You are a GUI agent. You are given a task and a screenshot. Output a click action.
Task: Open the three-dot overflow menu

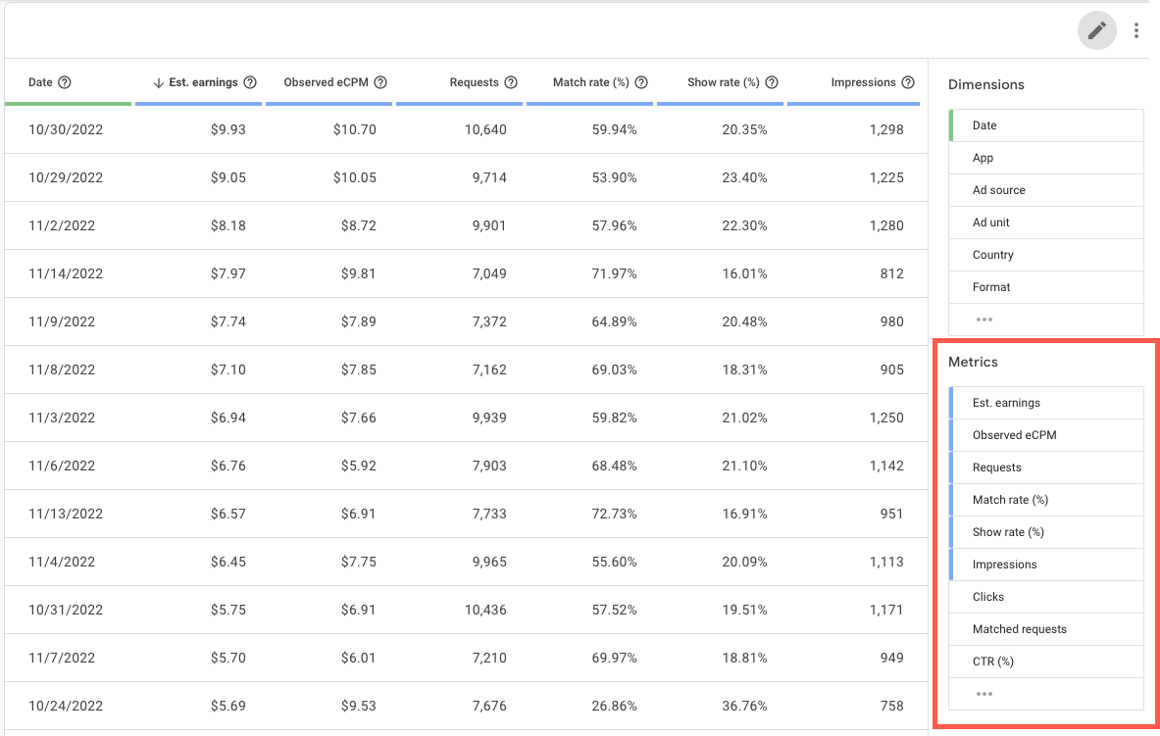click(1135, 30)
